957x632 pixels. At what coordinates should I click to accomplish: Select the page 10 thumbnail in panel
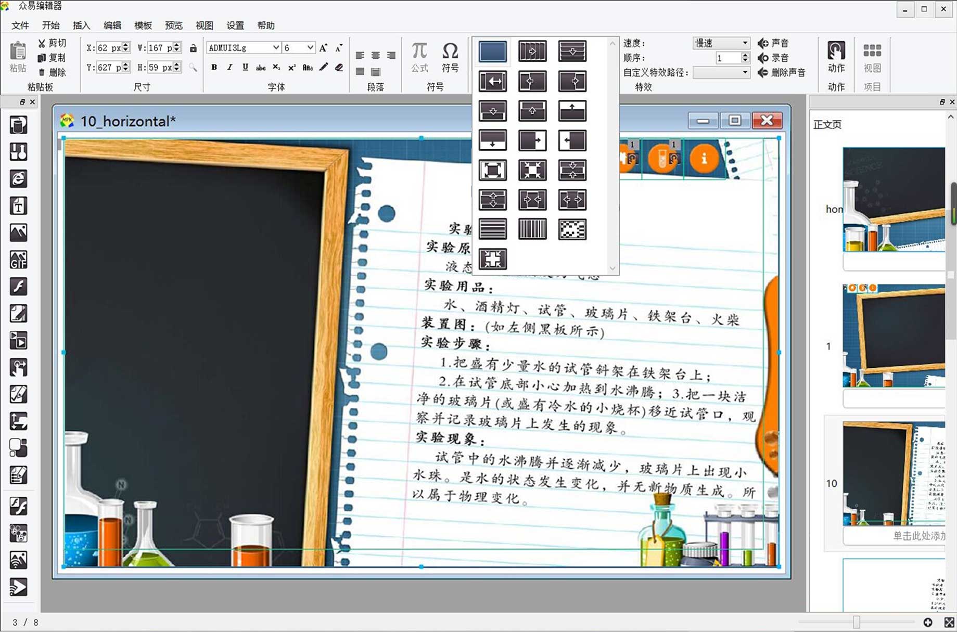click(894, 473)
